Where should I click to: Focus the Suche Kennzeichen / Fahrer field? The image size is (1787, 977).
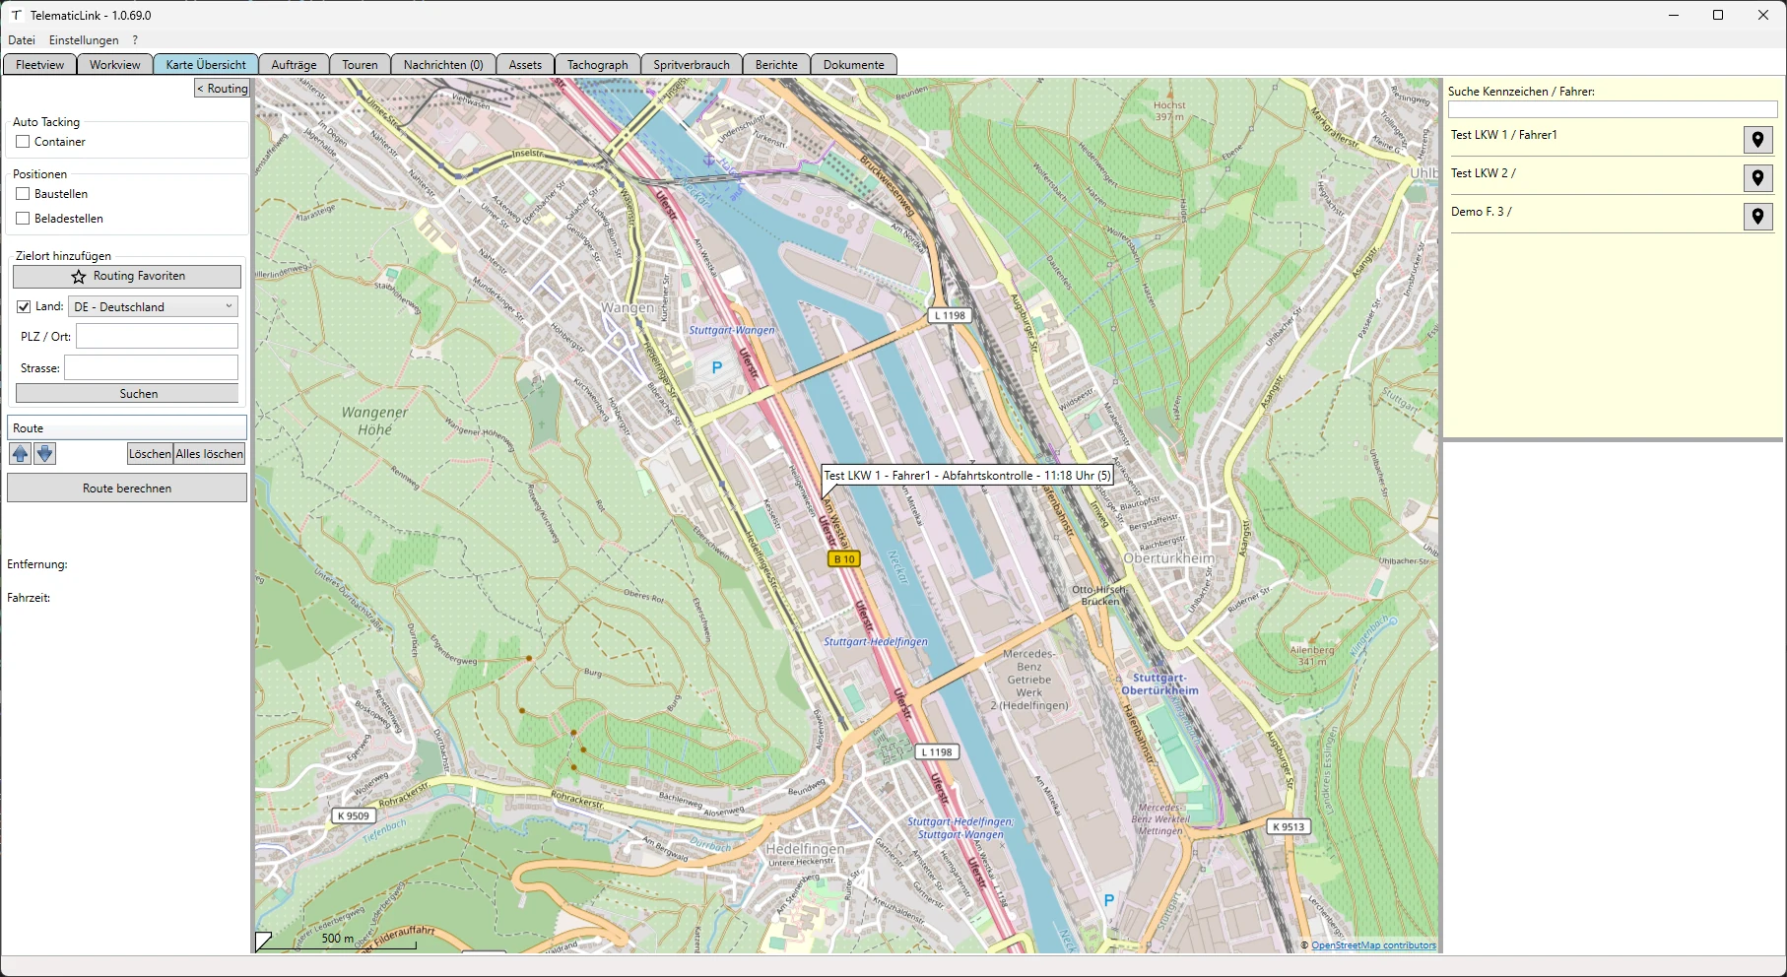tap(1613, 109)
